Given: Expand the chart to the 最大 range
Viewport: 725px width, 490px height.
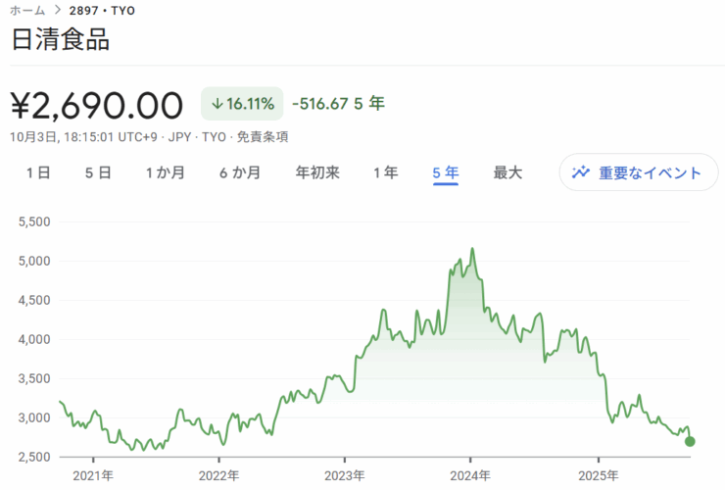Looking at the screenshot, I should (x=507, y=172).
